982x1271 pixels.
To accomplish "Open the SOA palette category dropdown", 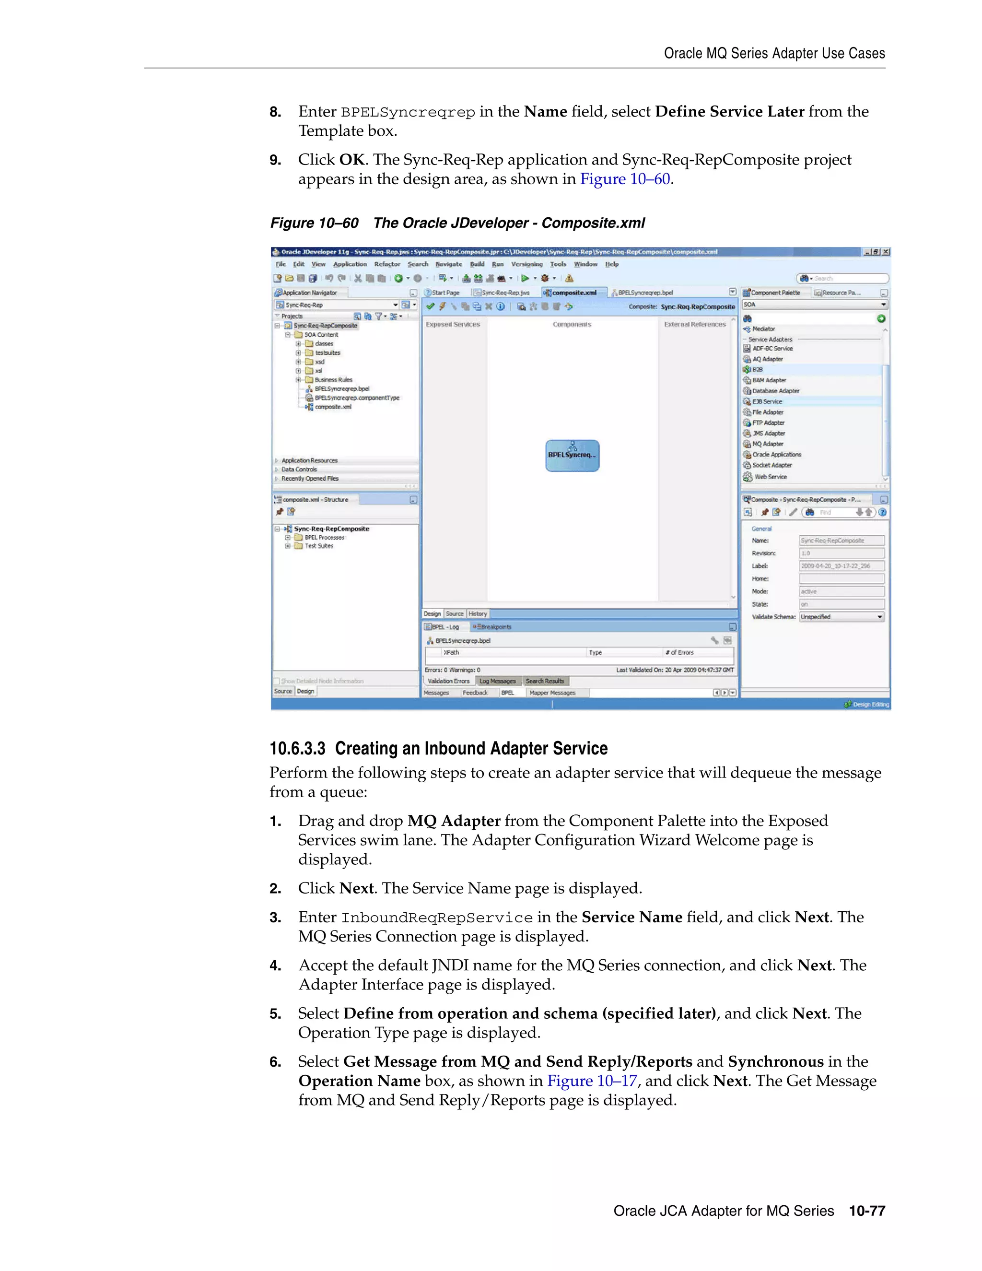I will [x=883, y=305].
